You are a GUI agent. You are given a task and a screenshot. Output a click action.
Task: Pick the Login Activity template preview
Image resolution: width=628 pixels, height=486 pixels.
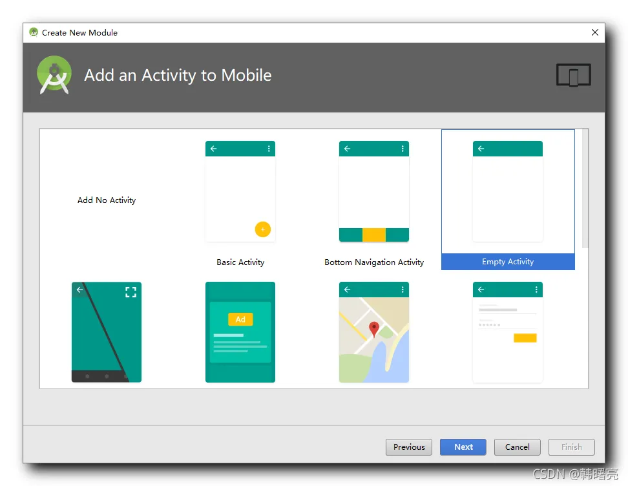pyautogui.click(x=508, y=332)
